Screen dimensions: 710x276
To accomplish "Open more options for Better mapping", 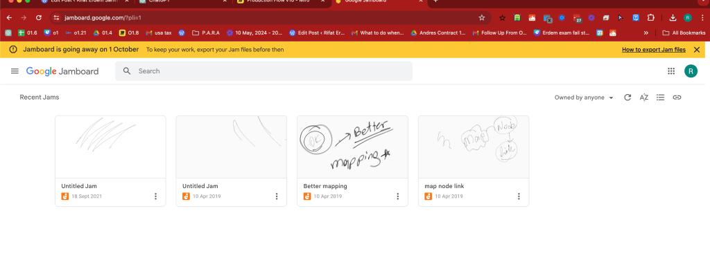I will point(398,196).
